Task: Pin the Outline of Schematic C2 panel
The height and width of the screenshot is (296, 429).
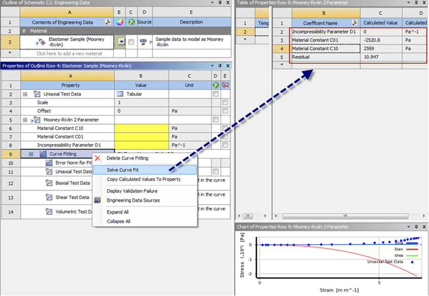Action: (220, 3)
